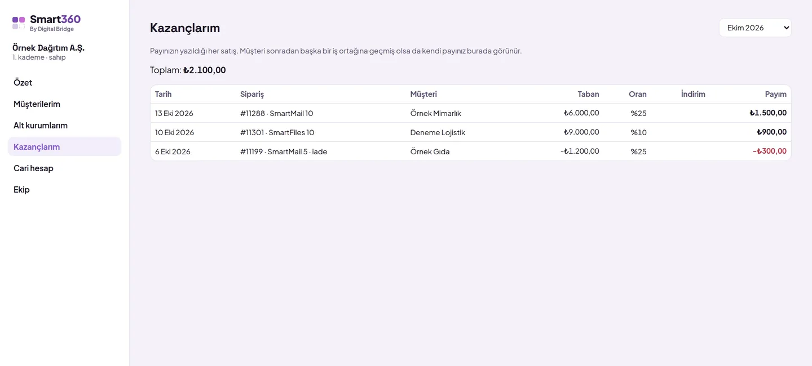Select the 6 Eki 2026 date cell

(173, 151)
